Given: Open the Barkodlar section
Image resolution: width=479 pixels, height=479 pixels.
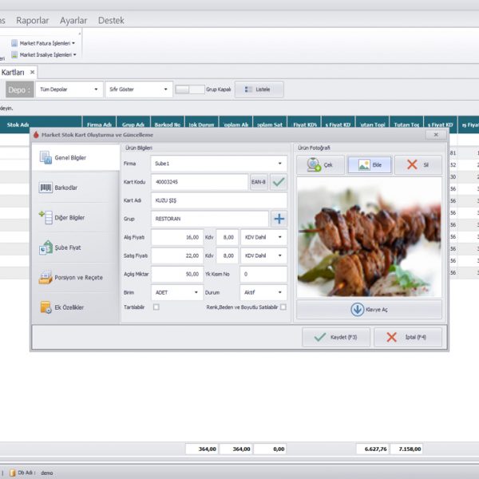Looking at the screenshot, I should pyautogui.click(x=76, y=188).
